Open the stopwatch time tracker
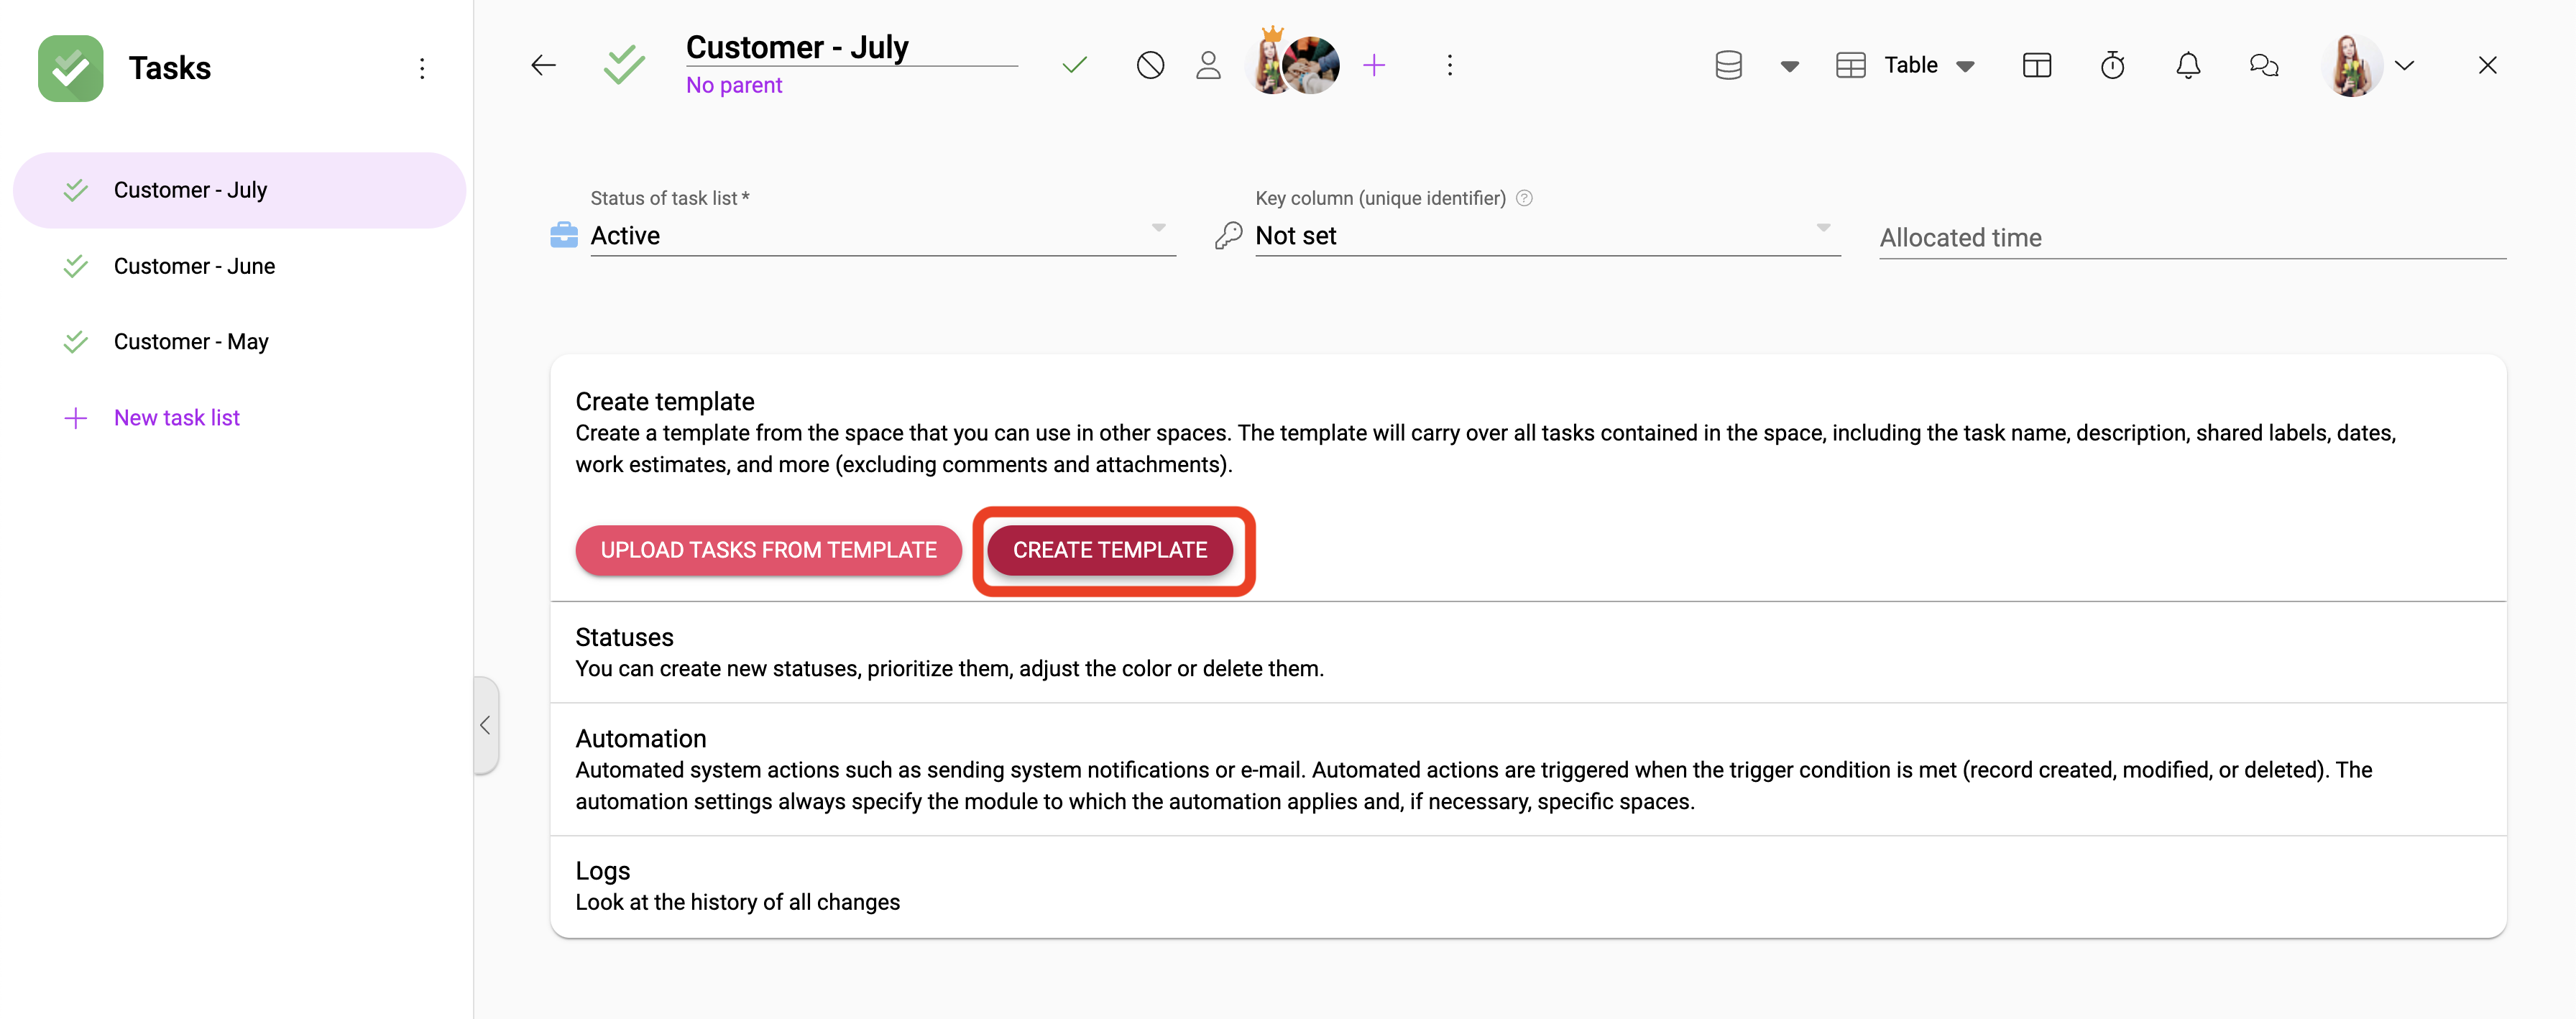 (x=2112, y=66)
